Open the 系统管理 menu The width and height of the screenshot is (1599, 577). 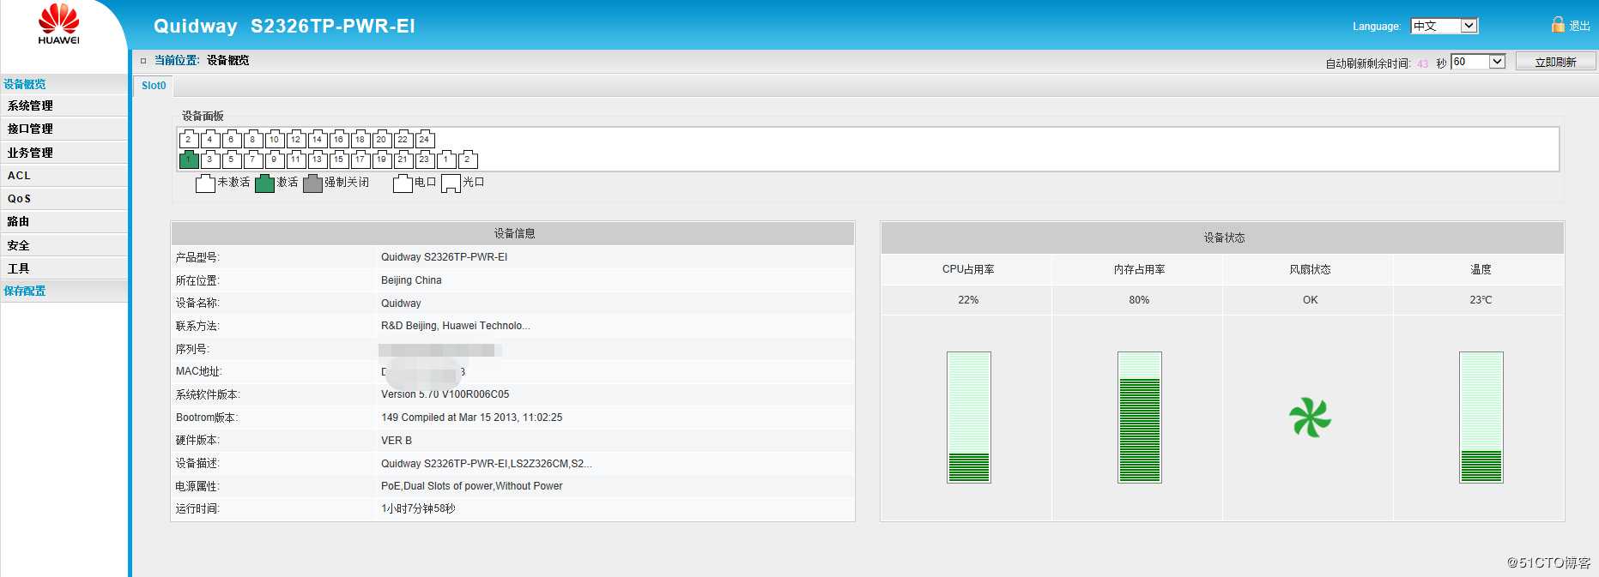point(64,105)
